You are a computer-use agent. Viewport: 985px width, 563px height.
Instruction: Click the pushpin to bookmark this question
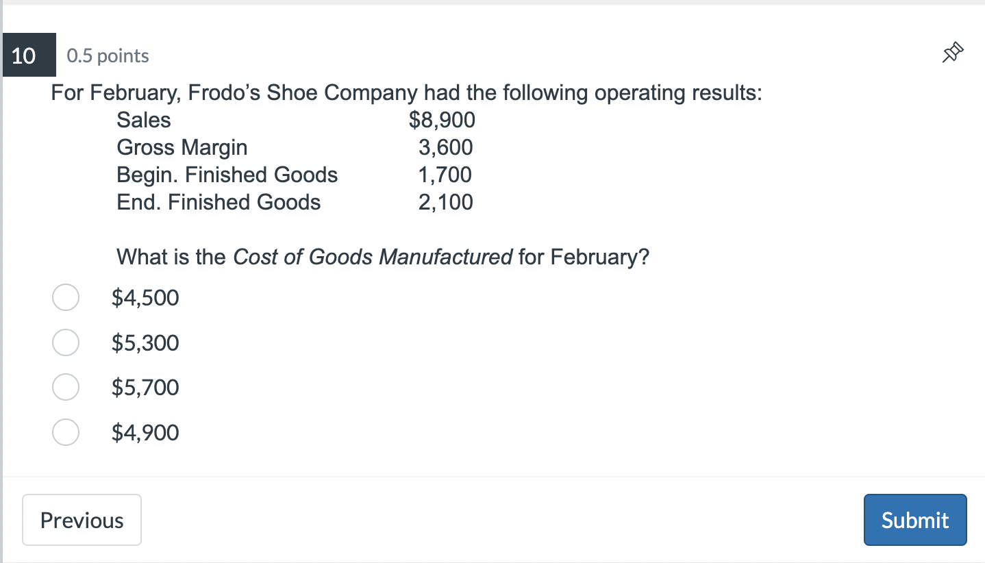(x=953, y=52)
